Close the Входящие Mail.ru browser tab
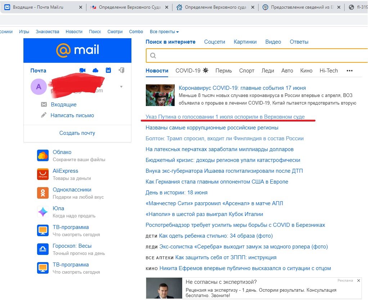 pyautogui.click(x=81, y=7)
